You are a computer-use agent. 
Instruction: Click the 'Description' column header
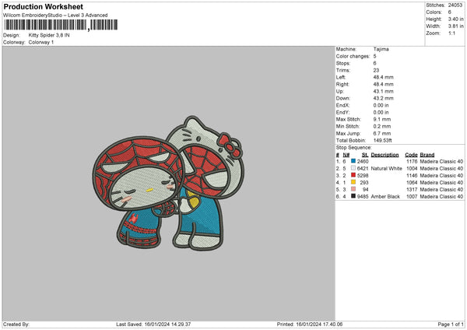coord(384,155)
